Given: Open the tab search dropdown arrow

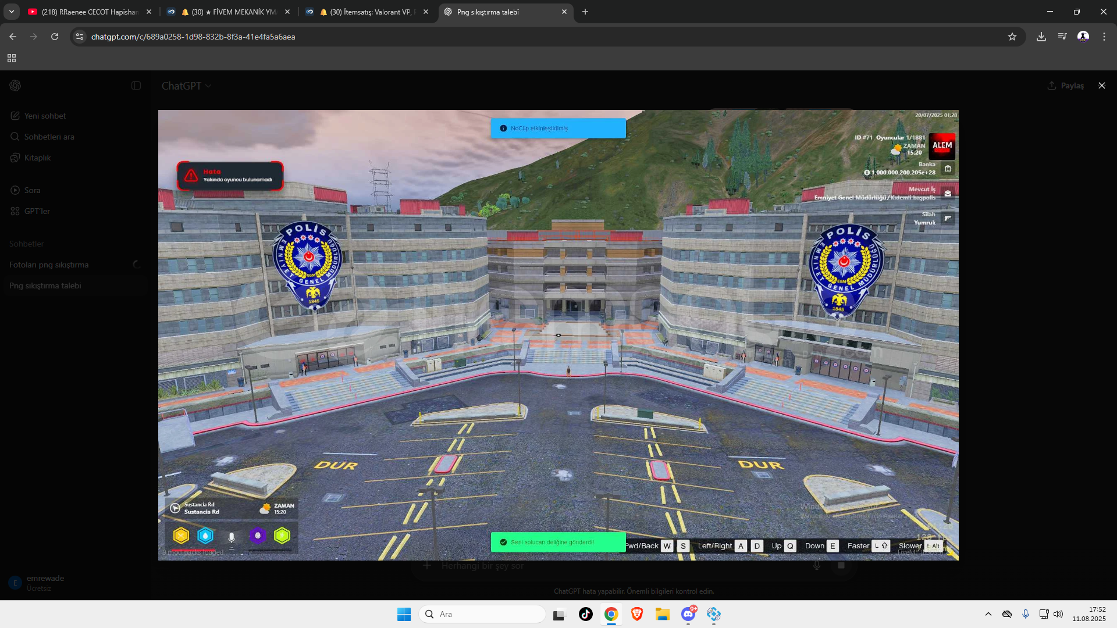Looking at the screenshot, I should [x=12, y=12].
